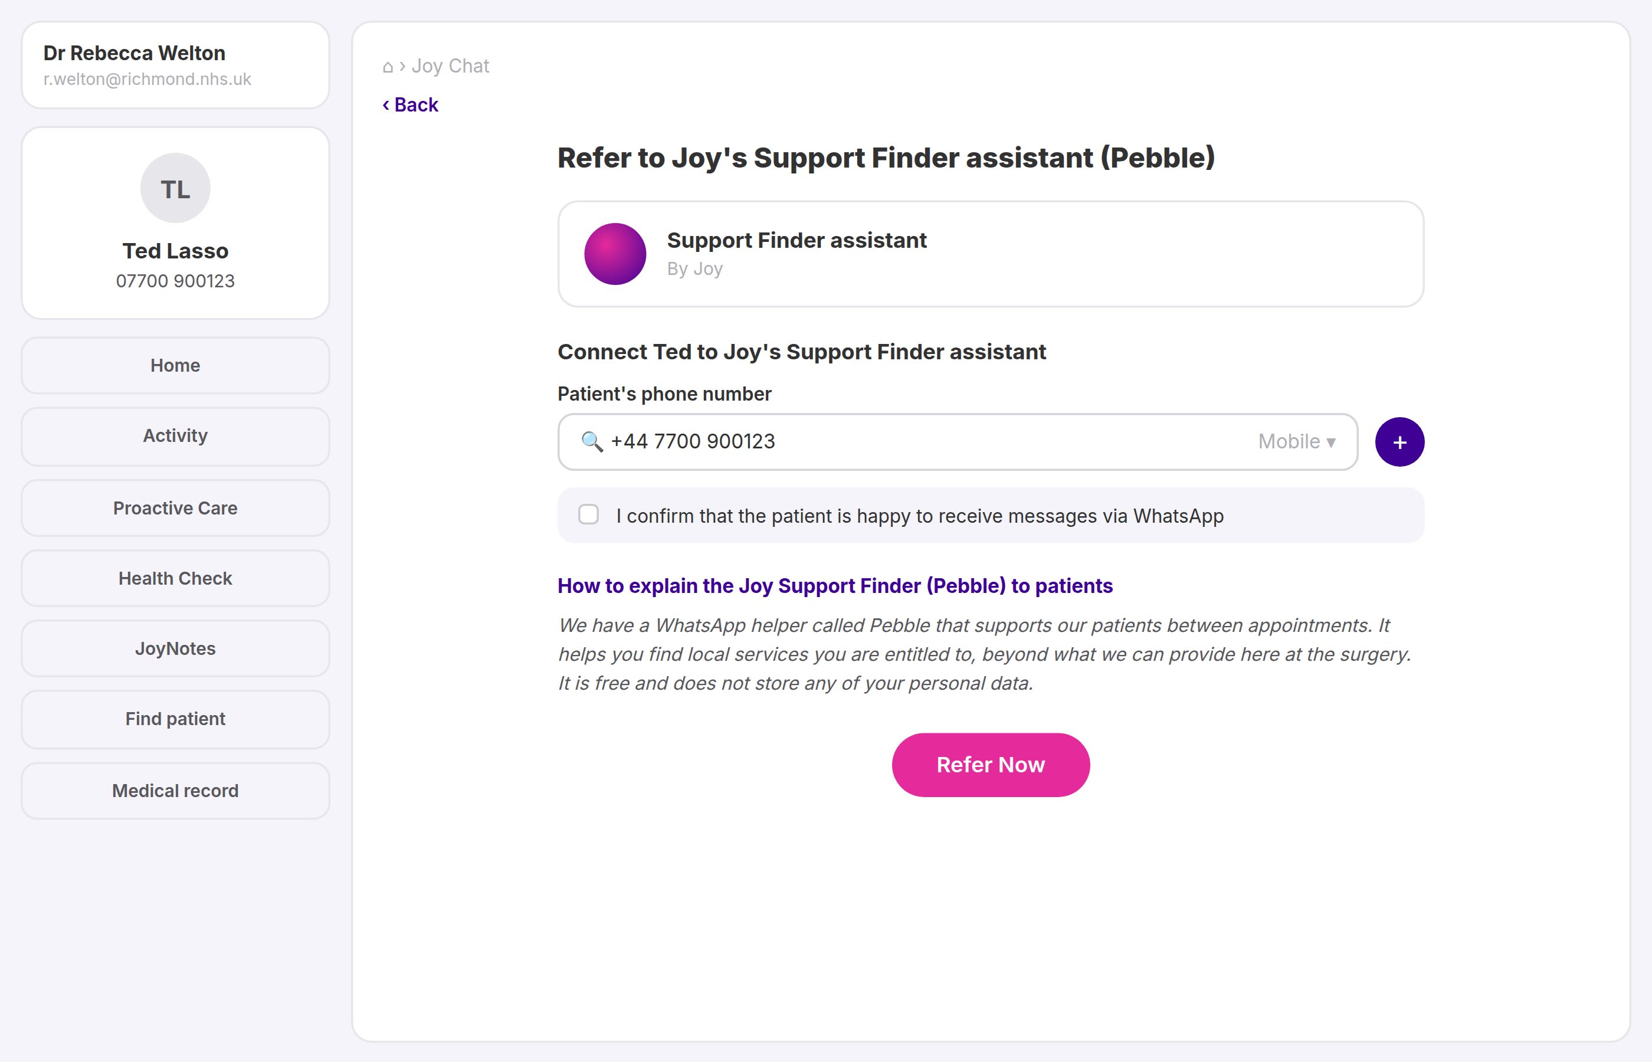Image resolution: width=1652 pixels, height=1062 pixels.
Task: Click the Dr Rebecca Welton account card
Action: 175,65
